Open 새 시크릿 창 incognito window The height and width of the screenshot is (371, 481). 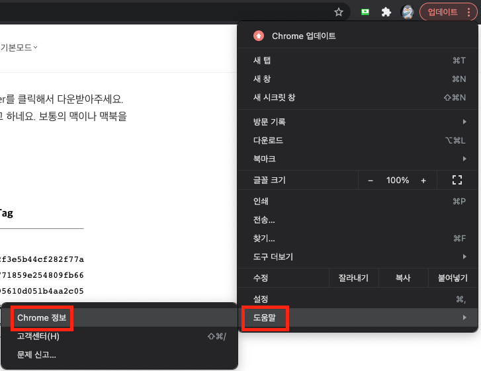tap(357, 97)
